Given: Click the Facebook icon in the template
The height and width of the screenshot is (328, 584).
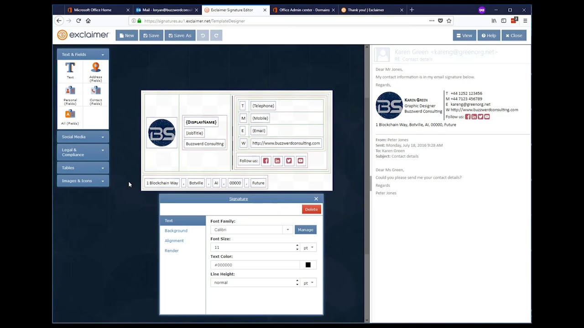Looking at the screenshot, I should [x=266, y=161].
